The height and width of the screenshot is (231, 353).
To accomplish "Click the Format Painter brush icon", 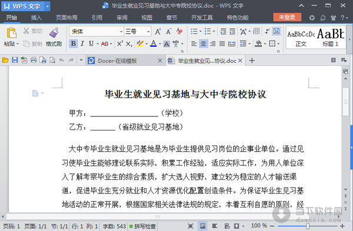I will (x=54, y=33).
